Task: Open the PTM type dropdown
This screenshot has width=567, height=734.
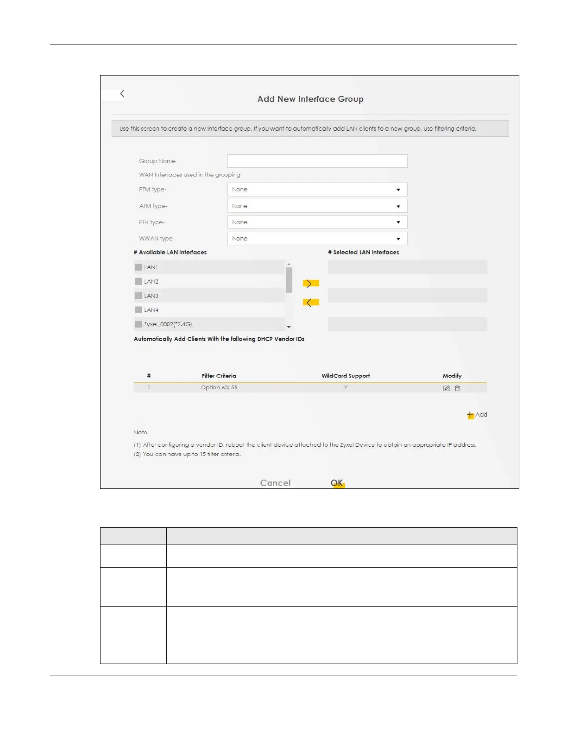Action: 317,190
